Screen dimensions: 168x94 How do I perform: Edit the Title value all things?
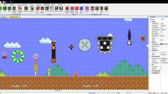pos(164,54)
